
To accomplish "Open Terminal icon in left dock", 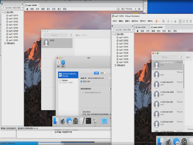I will pyautogui.click(x=88, y=121).
